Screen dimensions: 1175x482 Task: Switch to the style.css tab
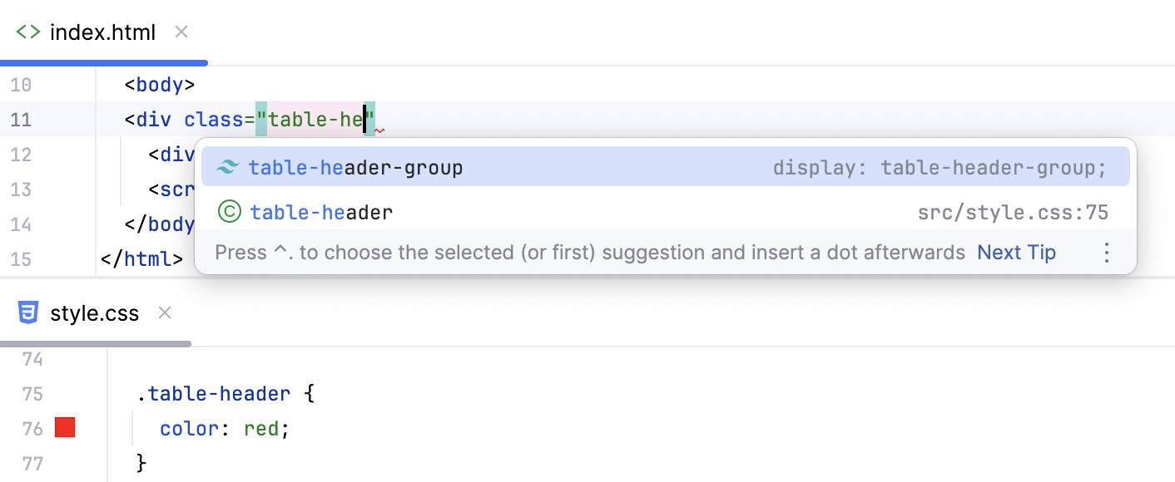(x=94, y=312)
